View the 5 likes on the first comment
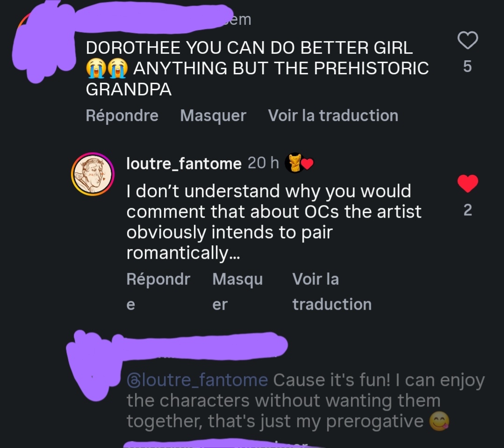 tap(467, 67)
